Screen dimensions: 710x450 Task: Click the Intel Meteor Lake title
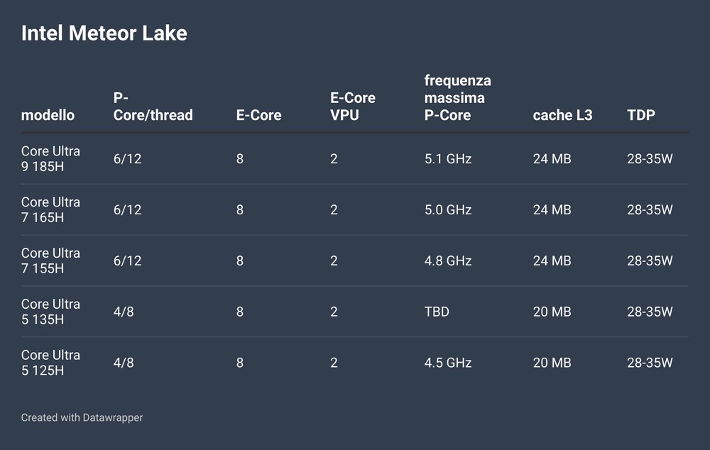104,33
